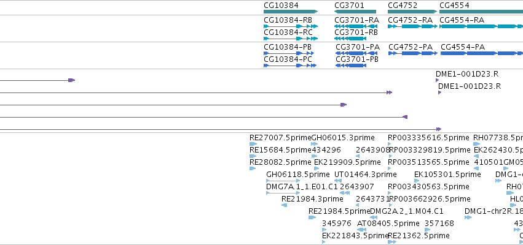Click the CG3701 gene feature
Viewport: 523px width, 245px height.
[x=355, y=12]
